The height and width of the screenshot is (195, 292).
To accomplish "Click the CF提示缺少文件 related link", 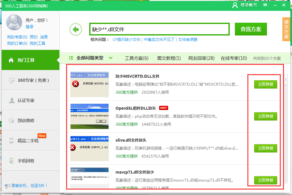I will [127, 40].
